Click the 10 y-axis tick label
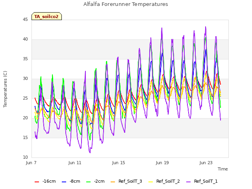Image resolution: width=252 pixels, height=189 pixels. pyautogui.click(x=25, y=157)
